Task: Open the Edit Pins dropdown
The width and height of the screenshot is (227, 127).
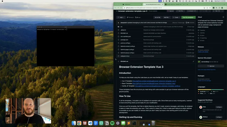Action: click(180, 11)
